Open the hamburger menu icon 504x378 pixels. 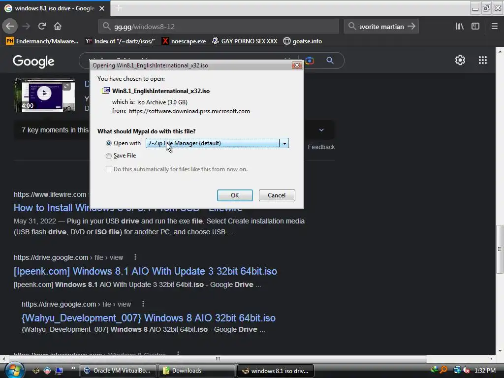coord(494,26)
